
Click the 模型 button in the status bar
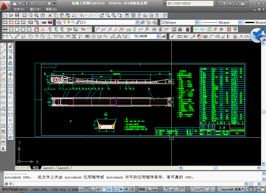pyautogui.click(x=142, y=189)
